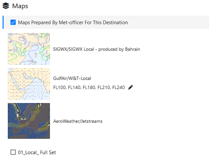Viewport: 209px width, 159px height.
Task: Enable the 01_Local_ Full Set checkbox
Action: (x=13, y=152)
